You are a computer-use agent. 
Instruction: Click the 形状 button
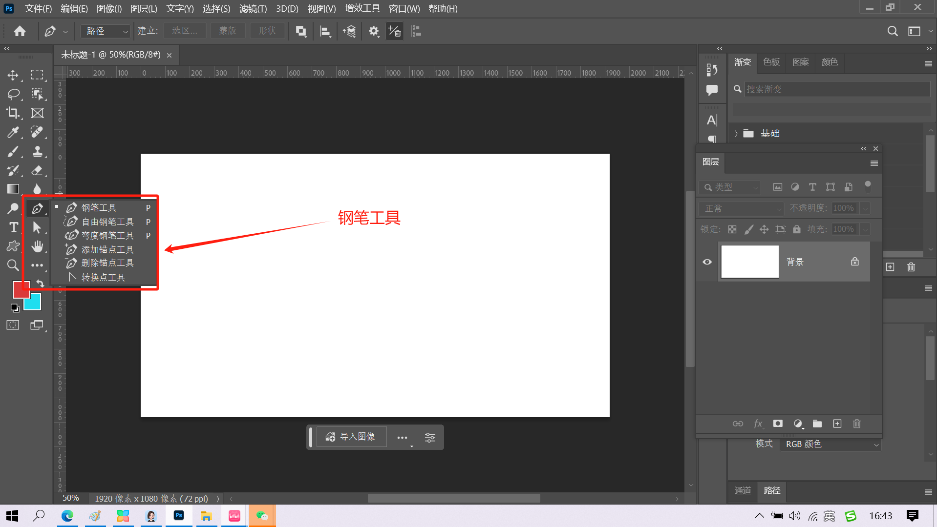(267, 31)
